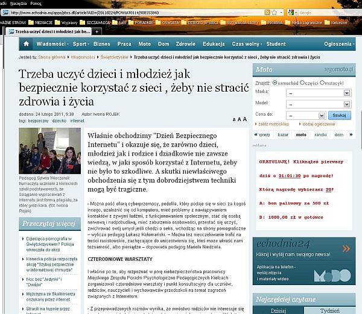Switch to the Tydzień tab
This screenshot has height=314, width=362.
pos(329,310)
